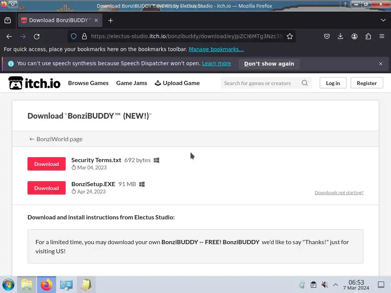Open the computer settings taskbar icon
Screen dimensions: 391x293
(66, 285)
